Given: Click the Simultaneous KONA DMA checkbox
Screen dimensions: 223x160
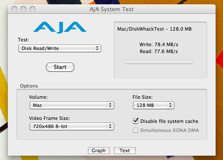Looking at the screenshot, I should 136,130.
